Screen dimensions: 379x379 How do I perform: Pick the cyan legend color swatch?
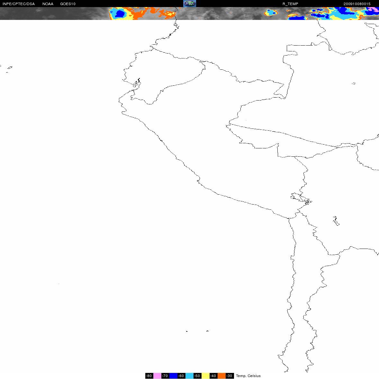189,376
